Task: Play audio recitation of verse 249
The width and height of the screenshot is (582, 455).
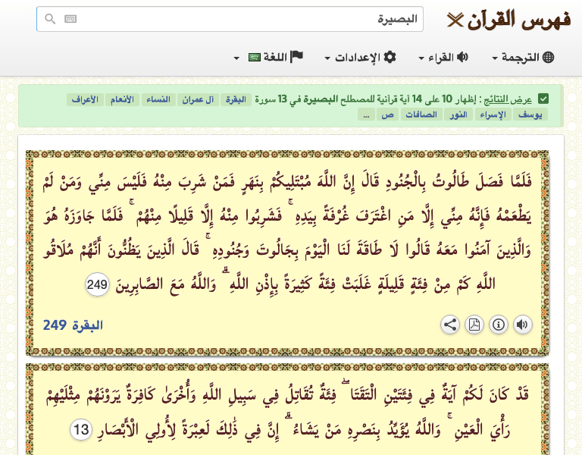Action: [x=522, y=325]
